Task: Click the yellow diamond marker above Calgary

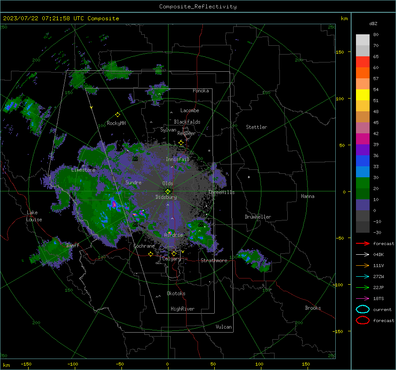Action: click(174, 253)
